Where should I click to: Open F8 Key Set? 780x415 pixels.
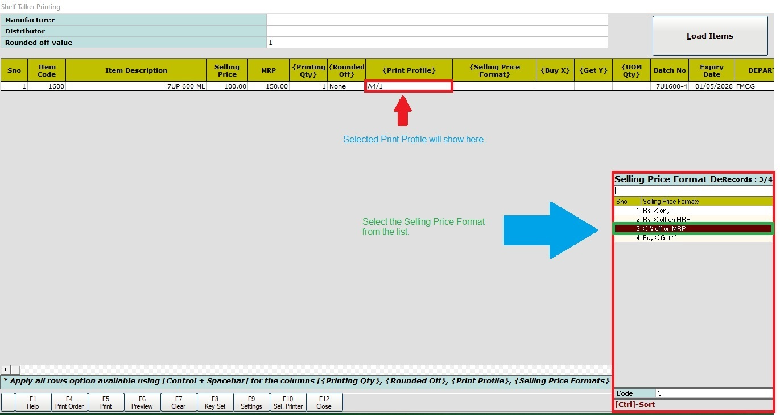point(215,403)
